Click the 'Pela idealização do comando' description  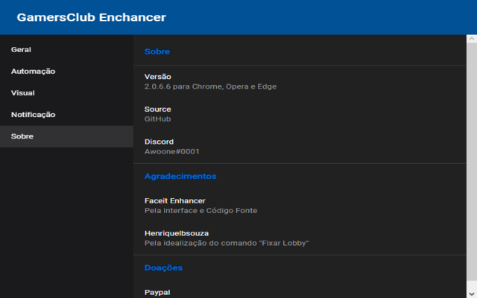click(227, 244)
